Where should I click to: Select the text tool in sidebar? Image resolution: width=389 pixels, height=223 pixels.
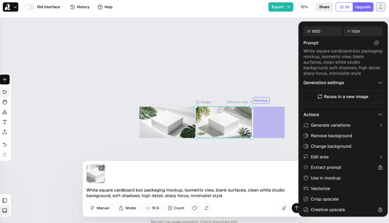[5, 122]
